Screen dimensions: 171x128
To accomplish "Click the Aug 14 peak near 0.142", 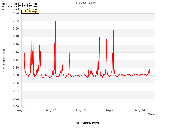I will click(69, 51).
